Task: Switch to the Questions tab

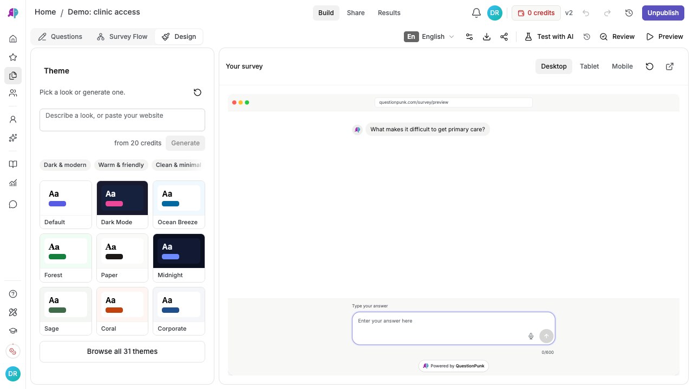Action: (60, 37)
